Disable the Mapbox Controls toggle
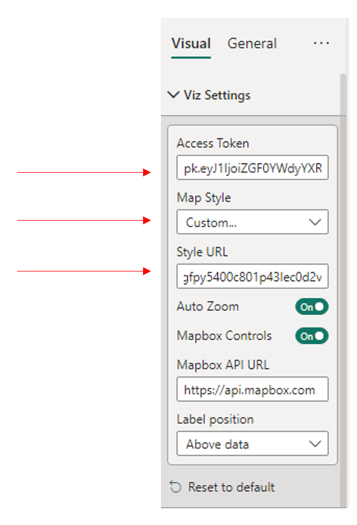The image size is (357, 525). pyautogui.click(x=311, y=336)
